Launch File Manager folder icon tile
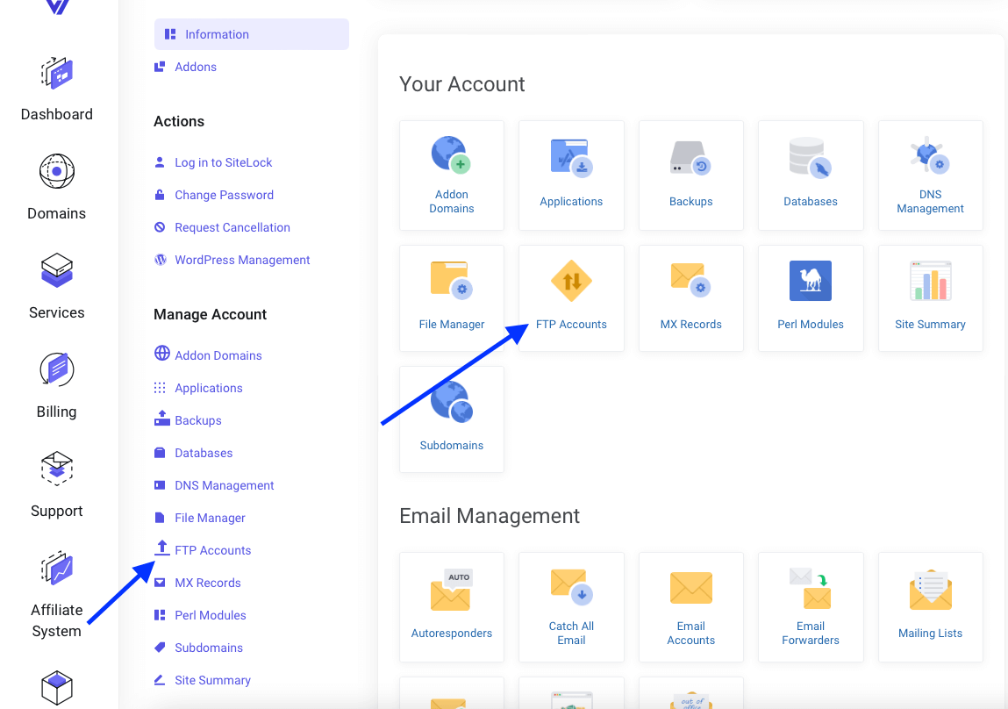This screenshot has width=1008, height=709. (x=452, y=280)
